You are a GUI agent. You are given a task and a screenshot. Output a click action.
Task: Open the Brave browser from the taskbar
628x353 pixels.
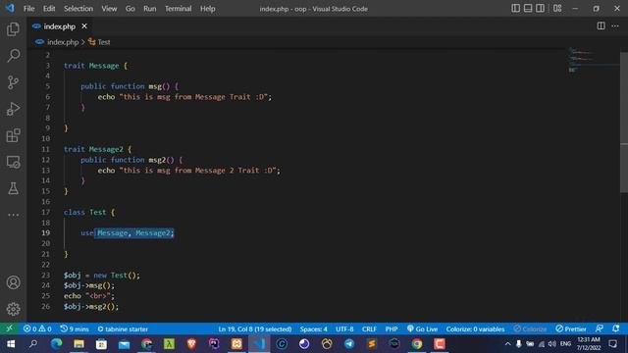click(x=191, y=344)
